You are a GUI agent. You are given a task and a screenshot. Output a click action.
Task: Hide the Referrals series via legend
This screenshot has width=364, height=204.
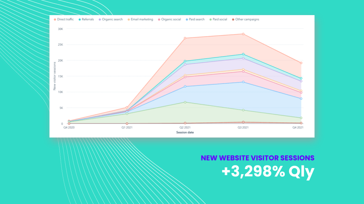(88, 19)
